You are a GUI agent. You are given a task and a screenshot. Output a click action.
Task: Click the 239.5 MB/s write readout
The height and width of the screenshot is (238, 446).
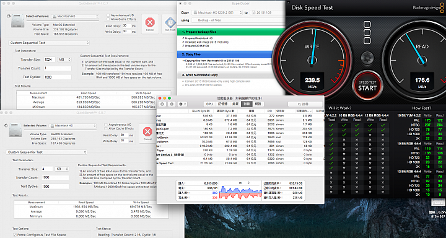click(x=312, y=82)
